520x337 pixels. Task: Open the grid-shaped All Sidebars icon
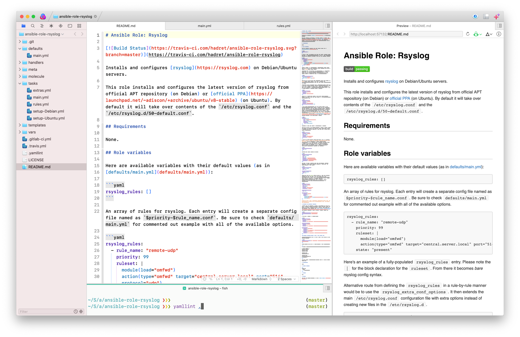pos(79,26)
